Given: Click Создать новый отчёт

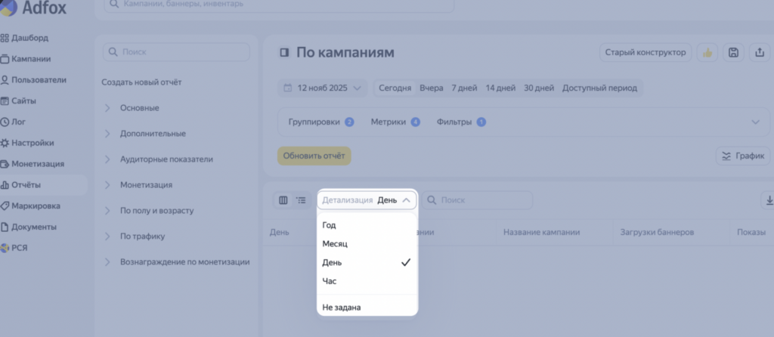Looking at the screenshot, I should [141, 82].
